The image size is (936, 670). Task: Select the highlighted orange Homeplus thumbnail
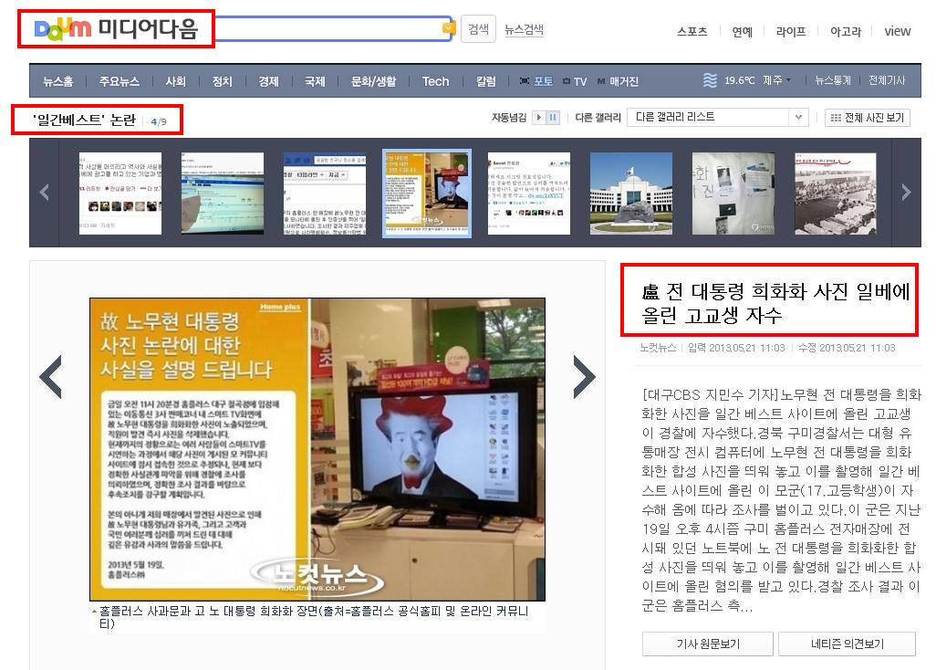[x=427, y=194]
